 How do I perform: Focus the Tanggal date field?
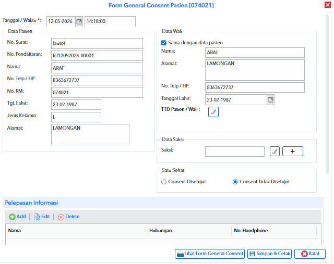(61, 21)
